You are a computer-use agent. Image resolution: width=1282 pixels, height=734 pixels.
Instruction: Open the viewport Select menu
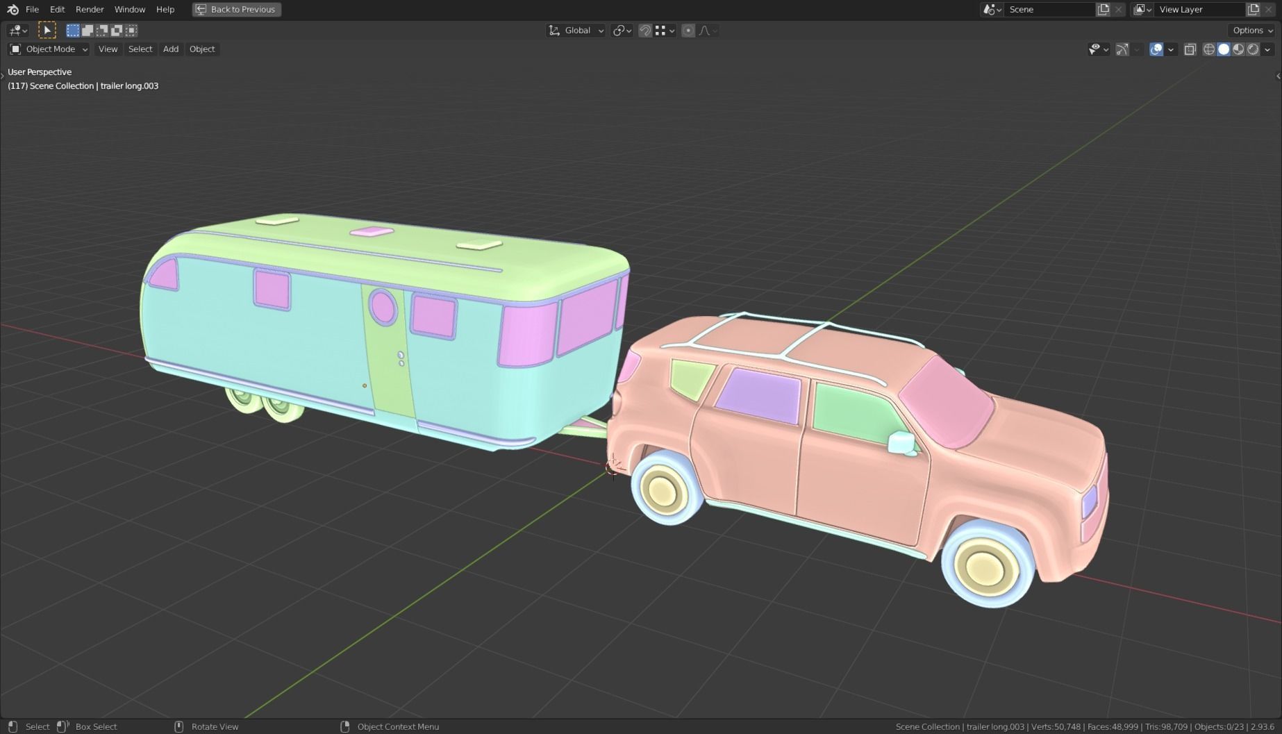[x=140, y=49]
